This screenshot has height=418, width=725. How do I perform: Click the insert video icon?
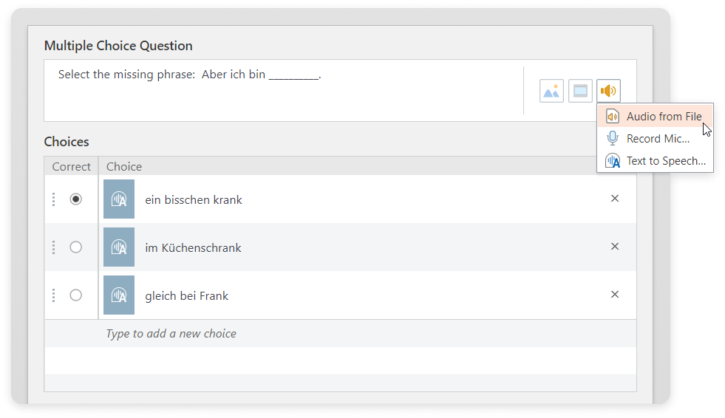coord(580,91)
